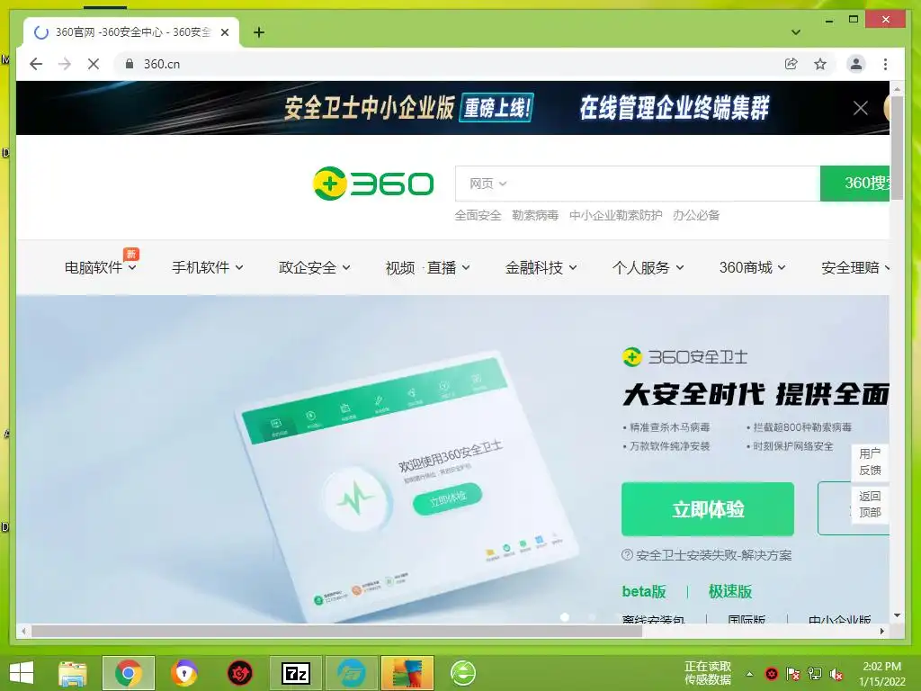Open tab search chevron
The height and width of the screenshot is (691, 921).
(796, 32)
